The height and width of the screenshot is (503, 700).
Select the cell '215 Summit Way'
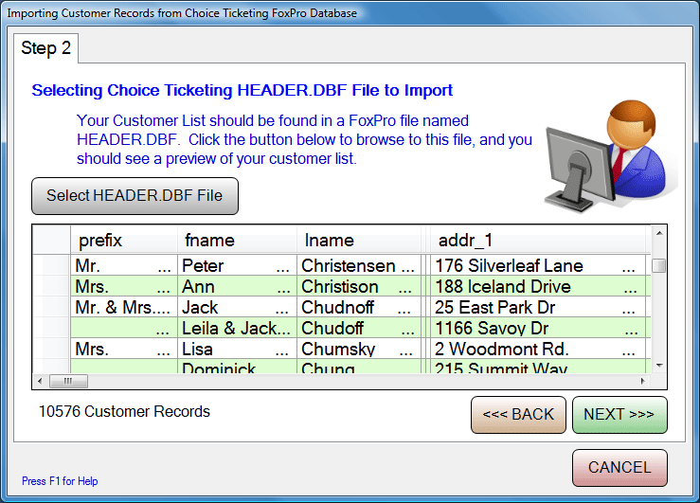point(537,367)
